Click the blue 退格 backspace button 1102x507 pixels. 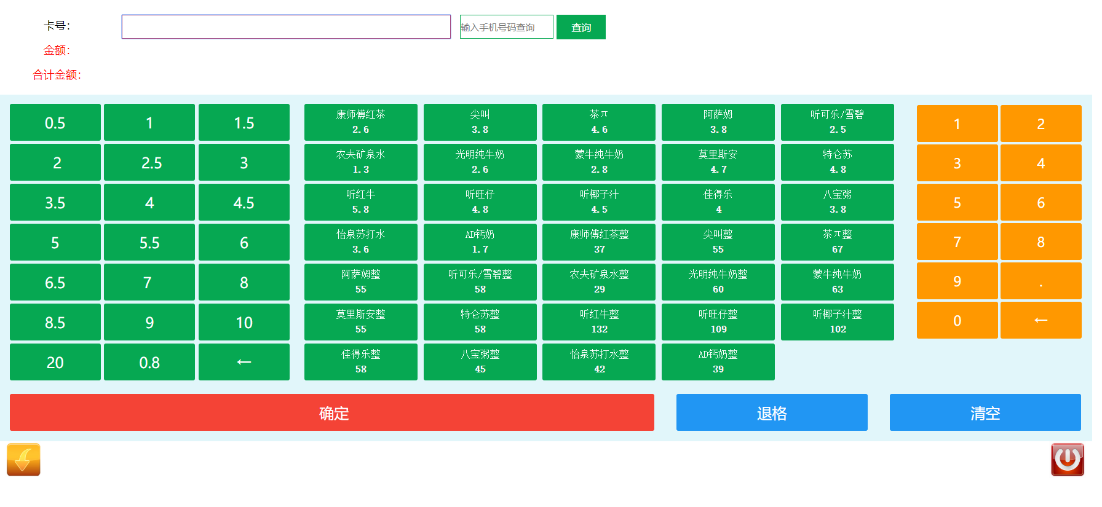click(x=771, y=412)
